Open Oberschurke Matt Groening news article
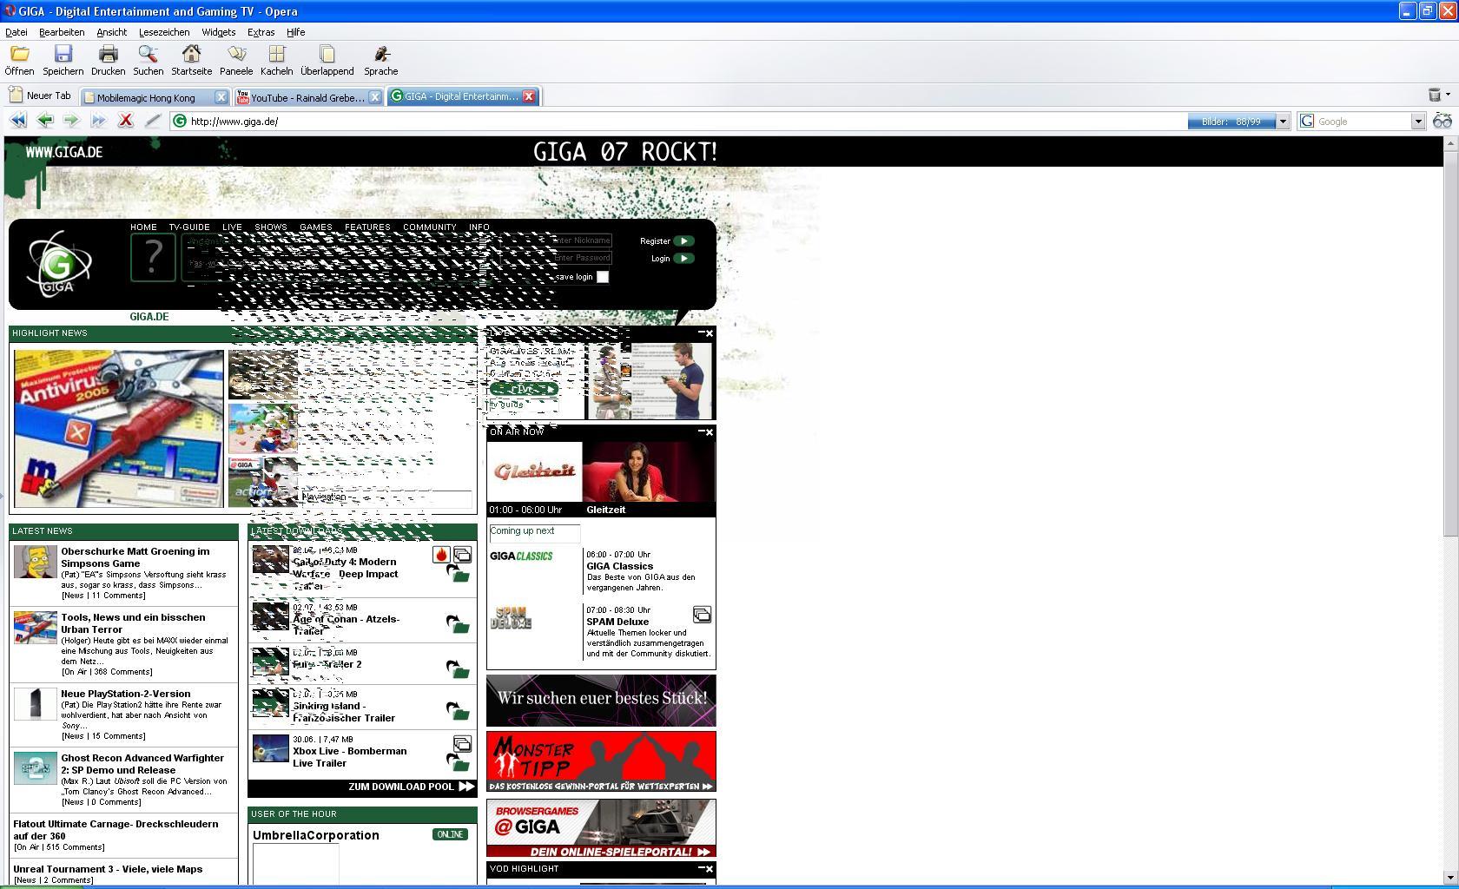Screen dimensions: 1459x889 coord(135,556)
